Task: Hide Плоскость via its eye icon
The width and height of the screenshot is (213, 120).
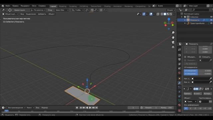Action: pos(211,20)
